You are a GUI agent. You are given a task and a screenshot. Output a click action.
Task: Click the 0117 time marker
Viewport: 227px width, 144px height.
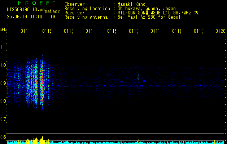pos(155,31)
